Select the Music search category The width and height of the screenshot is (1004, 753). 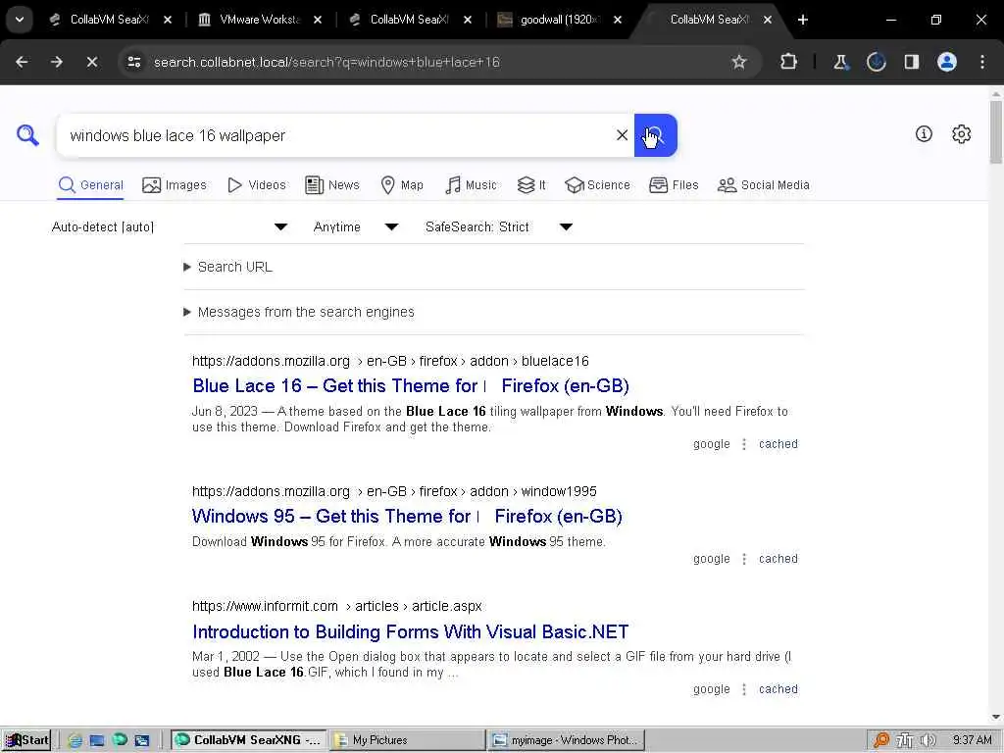(x=471, y=185)
